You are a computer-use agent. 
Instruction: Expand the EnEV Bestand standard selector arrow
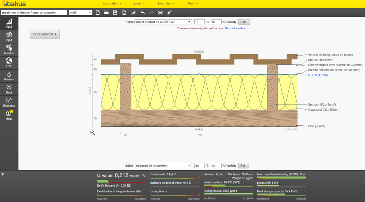point(129,185)
